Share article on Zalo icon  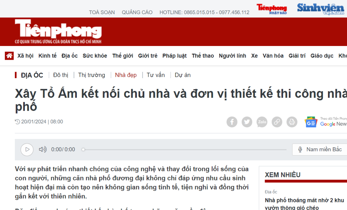click(262, 122)
